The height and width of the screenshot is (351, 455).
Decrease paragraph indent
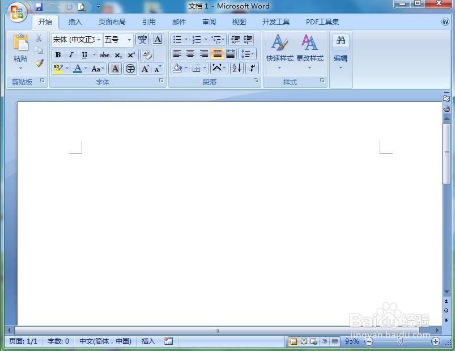pos(235,39)
